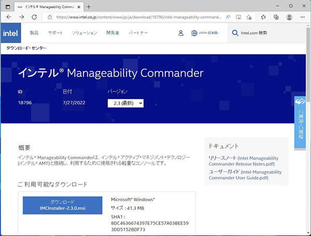Click the globe JAPAN language selector
The width and height of the screenshot is (311, 236).
(x=205, y=33)
